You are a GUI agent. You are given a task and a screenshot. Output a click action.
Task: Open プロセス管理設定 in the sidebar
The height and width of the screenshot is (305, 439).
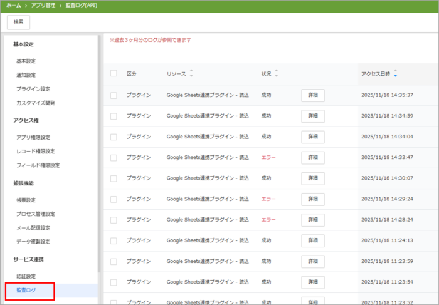point(36,214)
